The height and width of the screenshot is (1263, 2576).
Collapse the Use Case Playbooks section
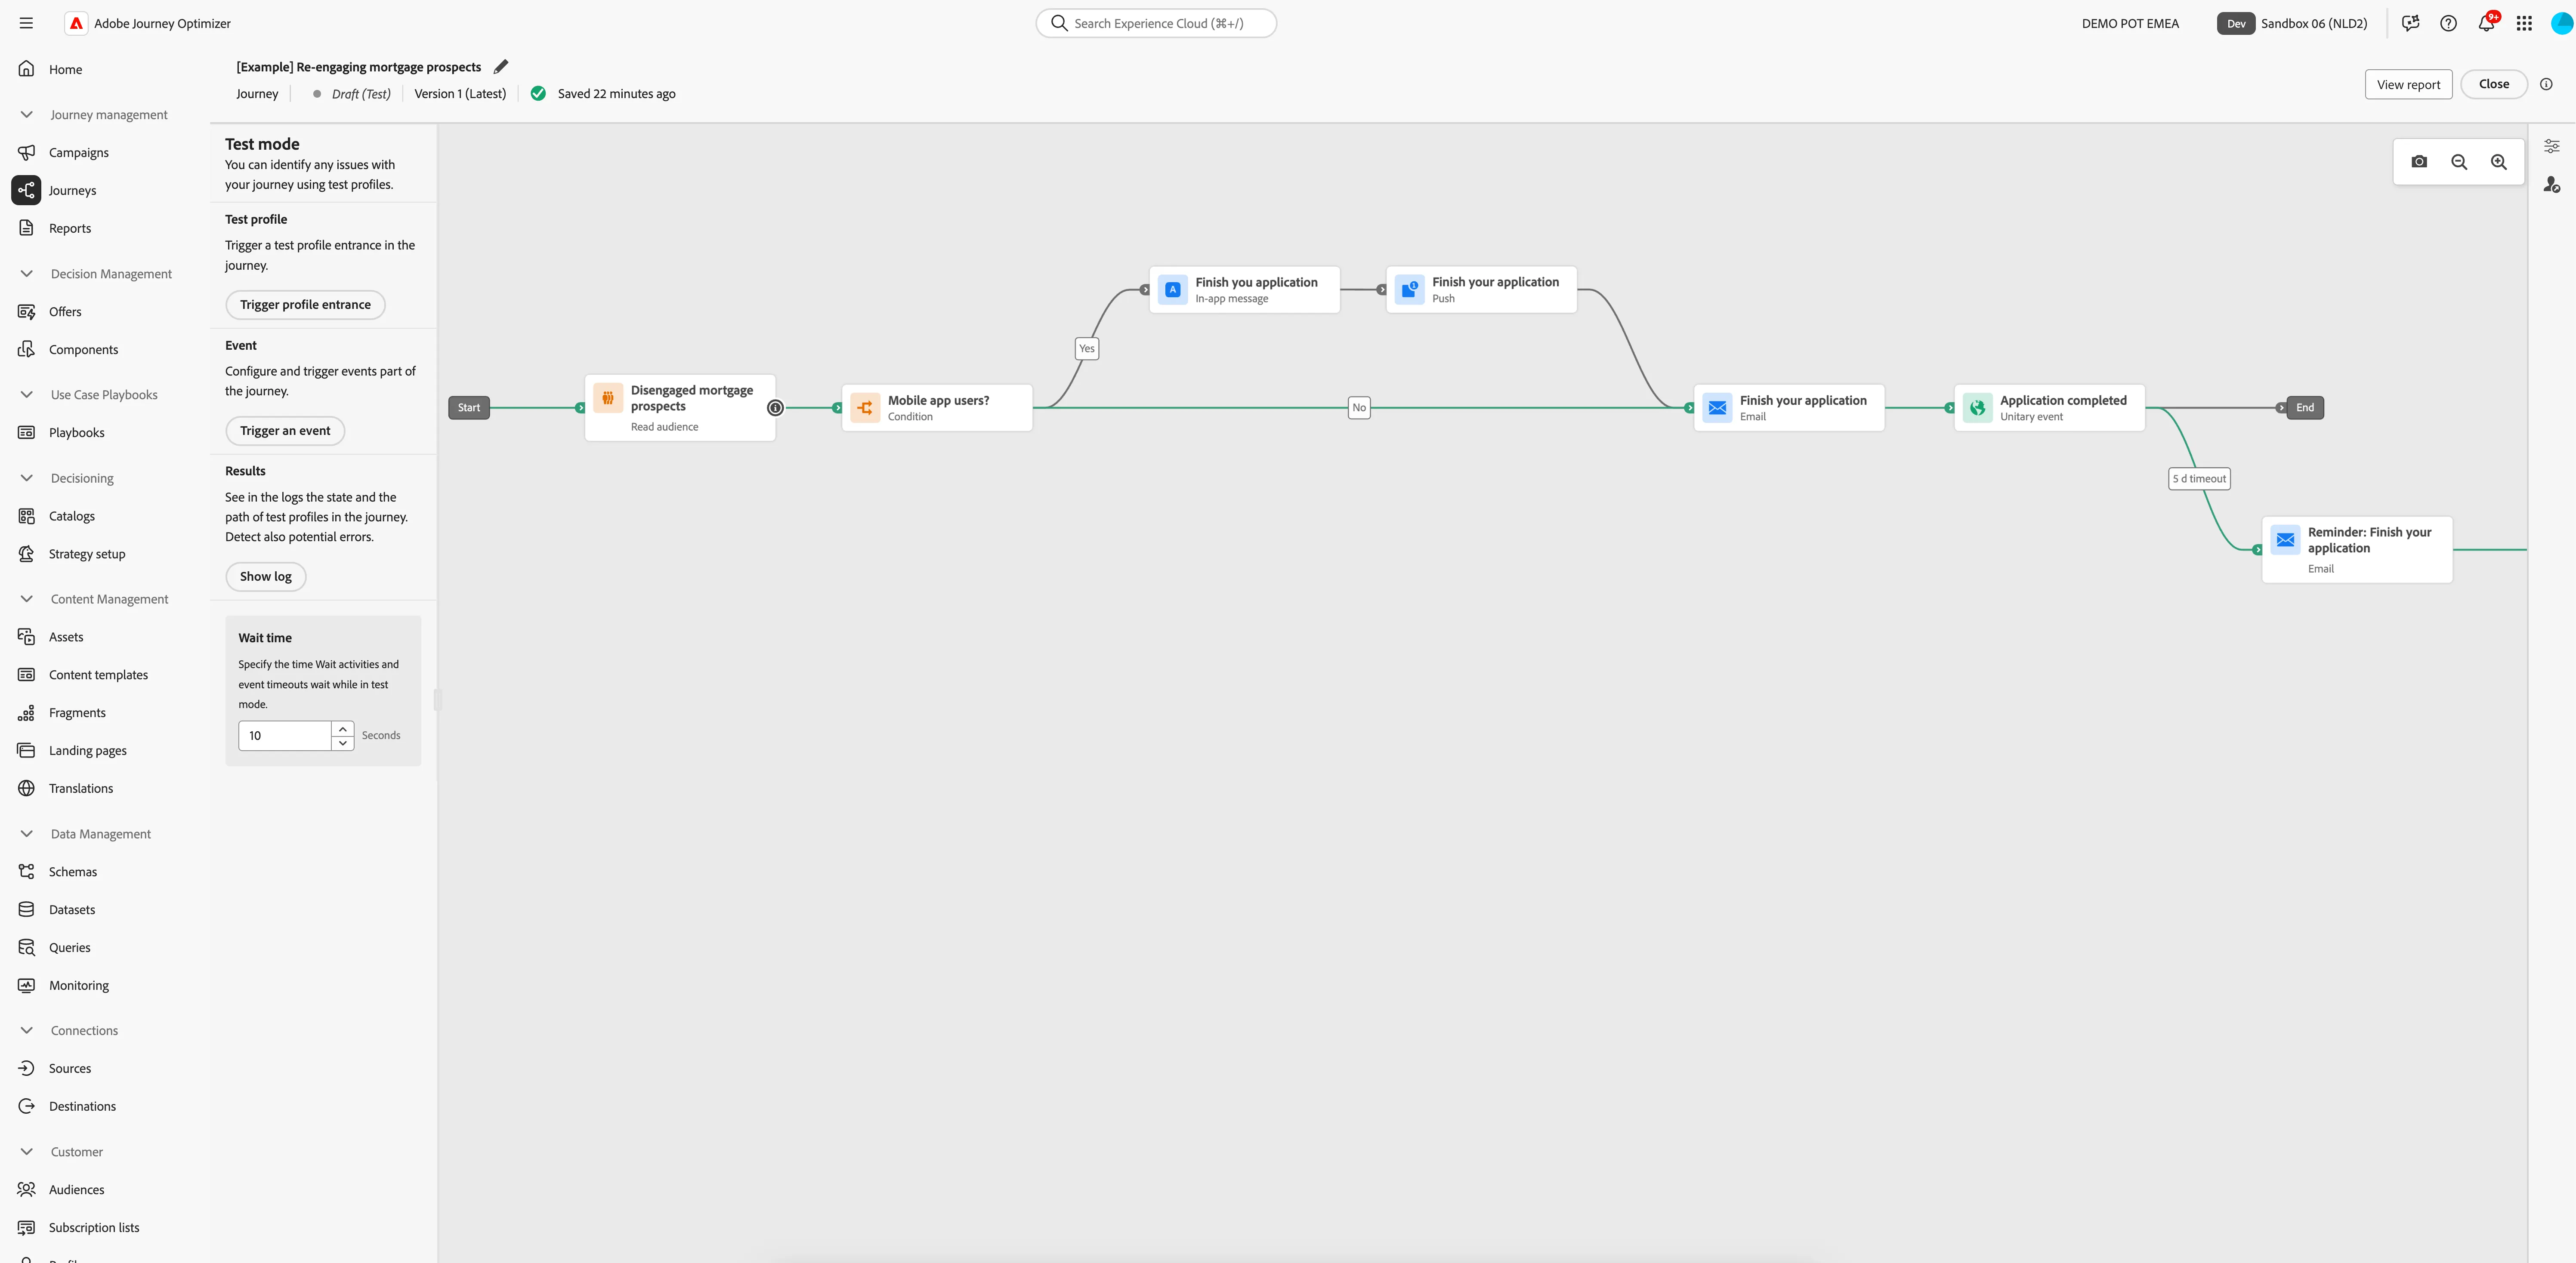(x=27, y=395)
